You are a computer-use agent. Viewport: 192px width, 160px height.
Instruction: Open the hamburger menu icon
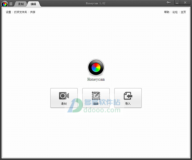11,4
